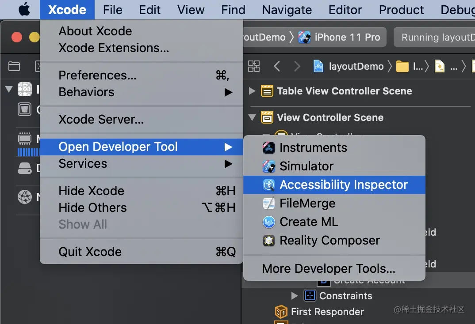
Task: Click the Instruments app icon
Action: click(269, 148)
